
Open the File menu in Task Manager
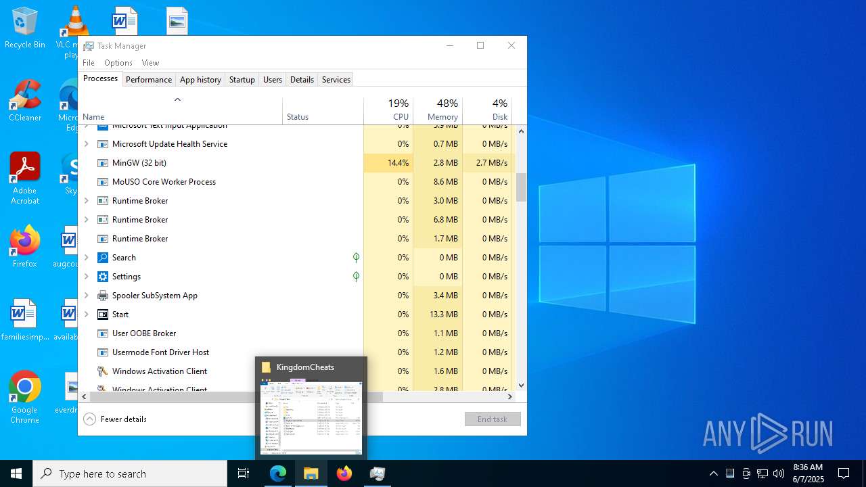pos(89,63)
